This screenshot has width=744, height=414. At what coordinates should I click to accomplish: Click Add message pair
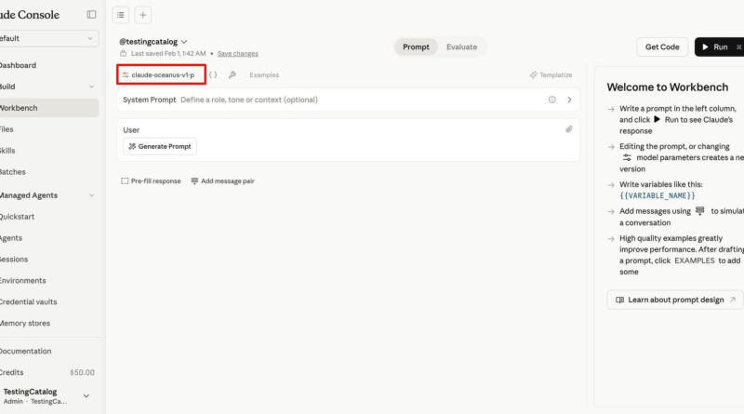[x=222, y=180]
